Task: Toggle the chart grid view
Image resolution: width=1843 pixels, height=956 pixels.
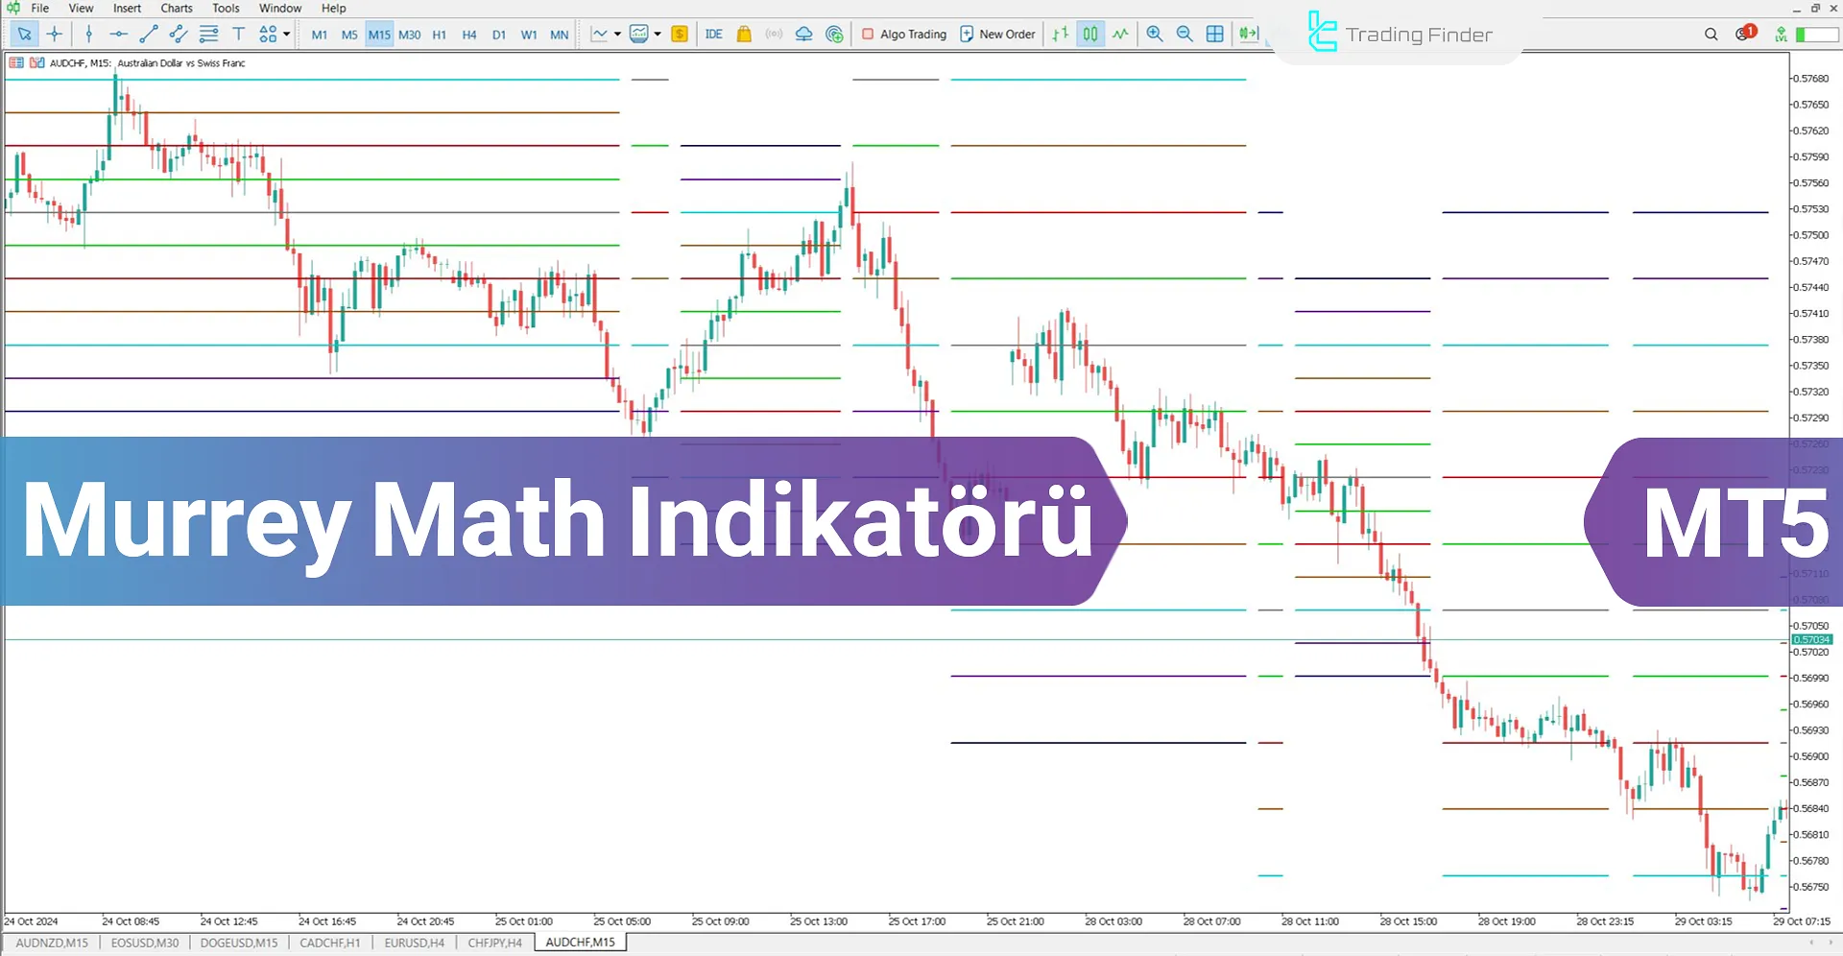Action: (x=1215, y=34)
